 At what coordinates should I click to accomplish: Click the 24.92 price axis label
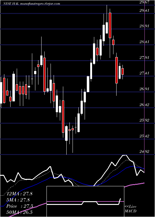coord(144,152)
